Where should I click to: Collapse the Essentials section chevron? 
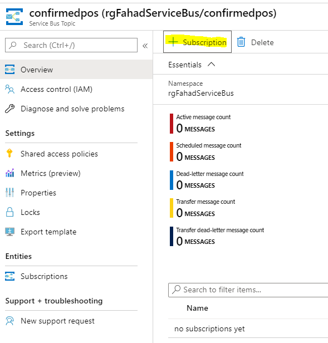[x=212, y=65]
